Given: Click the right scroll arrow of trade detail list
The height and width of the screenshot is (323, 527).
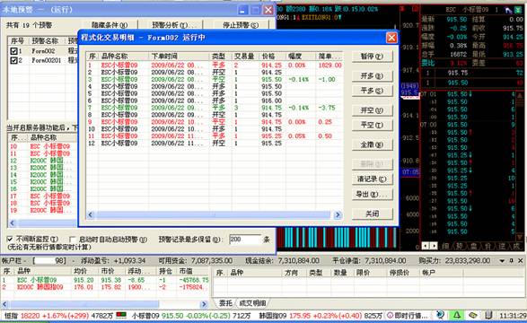Looking at the screenshot, I should [338, 215].
